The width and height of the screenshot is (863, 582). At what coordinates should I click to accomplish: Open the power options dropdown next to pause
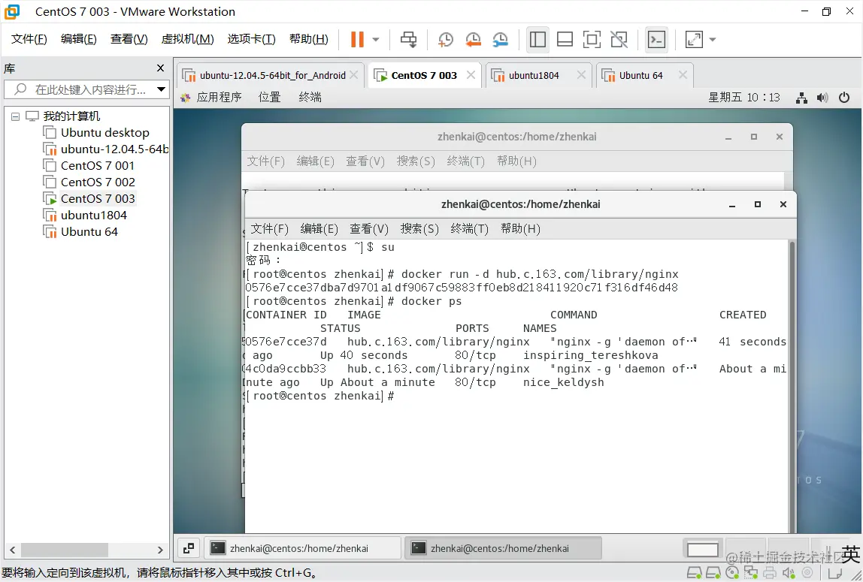376,40
